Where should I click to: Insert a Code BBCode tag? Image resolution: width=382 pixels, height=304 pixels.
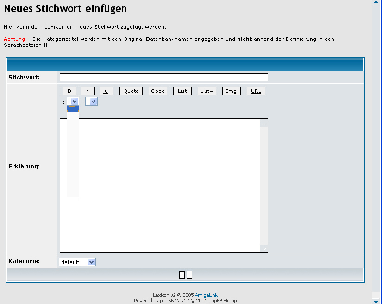tap(158, 91)
